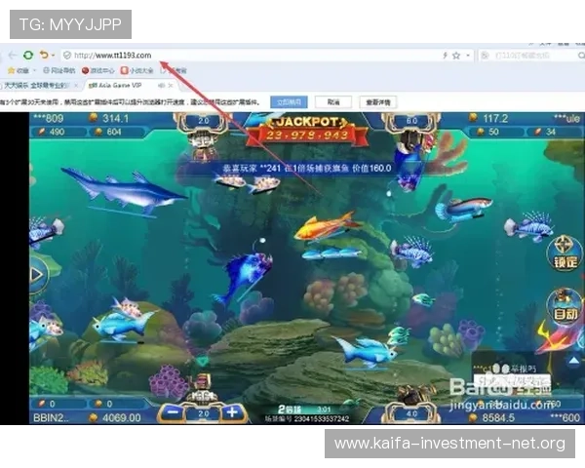Click the bottom cannon bet value 2.0
The width and height of the screenshot is (585, 468).
pos(204,413)
